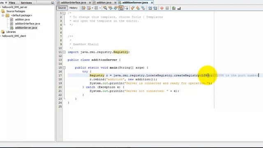
Task: Click line number 17 in gutter
Action: tap(60, 76)
